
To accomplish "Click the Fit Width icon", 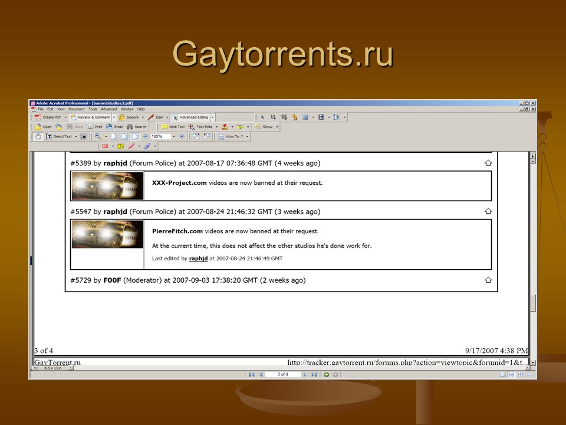I will pos(135,136).
